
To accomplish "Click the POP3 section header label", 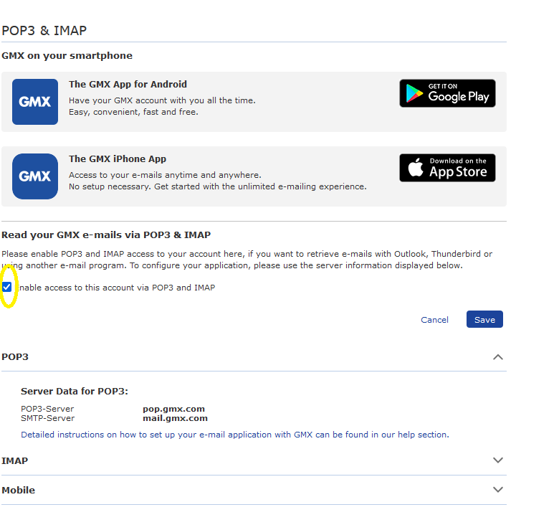I will pyautogui.click(x=15, y=356).
